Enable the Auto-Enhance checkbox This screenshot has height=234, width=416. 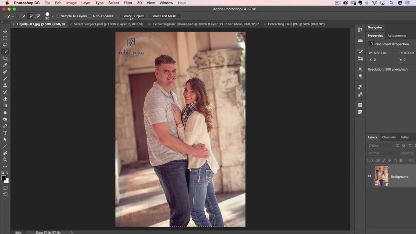coord(90,16)
